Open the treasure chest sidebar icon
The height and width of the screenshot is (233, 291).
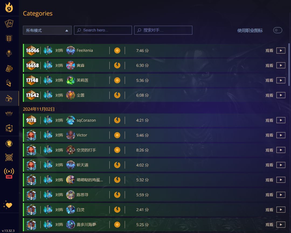9,128
